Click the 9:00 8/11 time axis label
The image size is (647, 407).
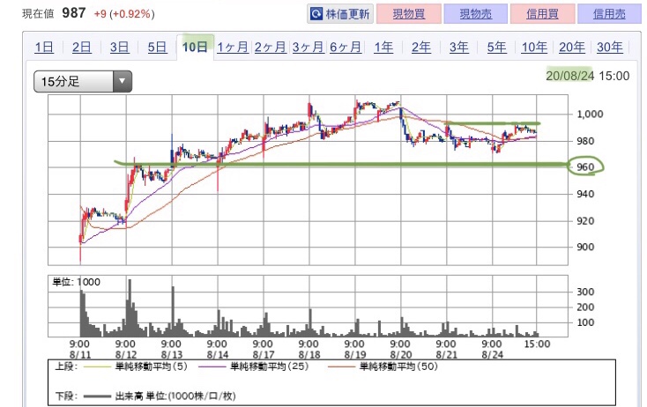coord(79,349)
